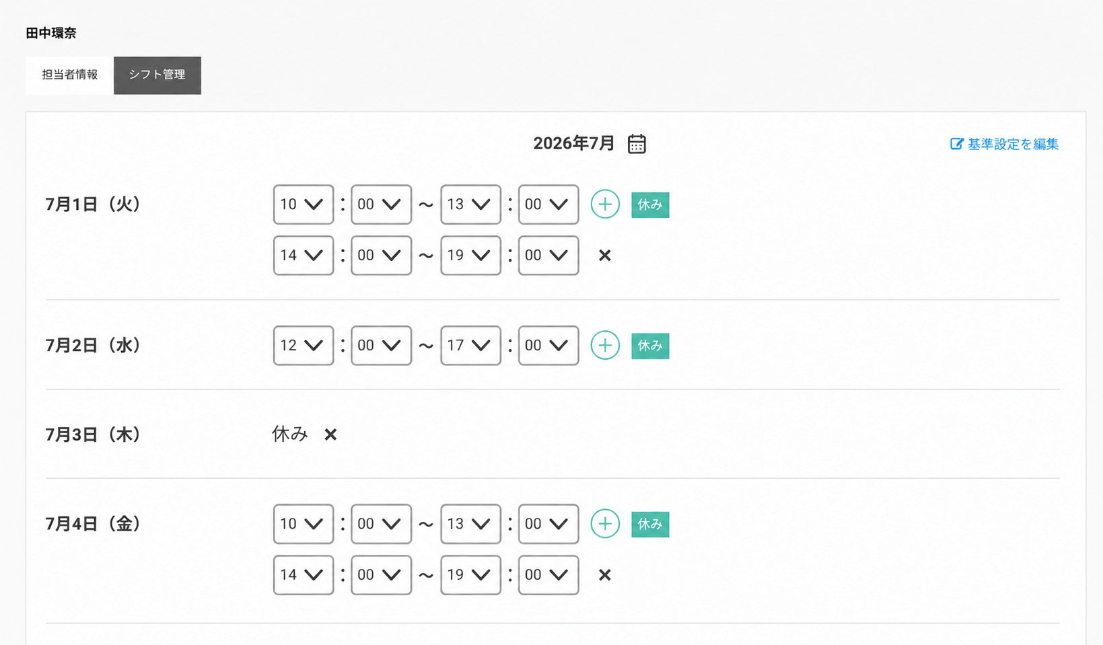The width and height of the screenshot is (1103, 645).
Task: Add a time slot for 7月1日
Action: click(605, 204)
